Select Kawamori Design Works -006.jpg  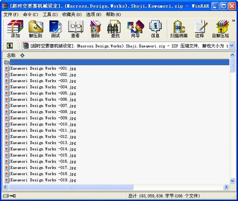(40, 100)
